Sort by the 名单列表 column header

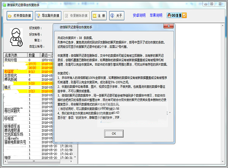click(x=16, y=55)
